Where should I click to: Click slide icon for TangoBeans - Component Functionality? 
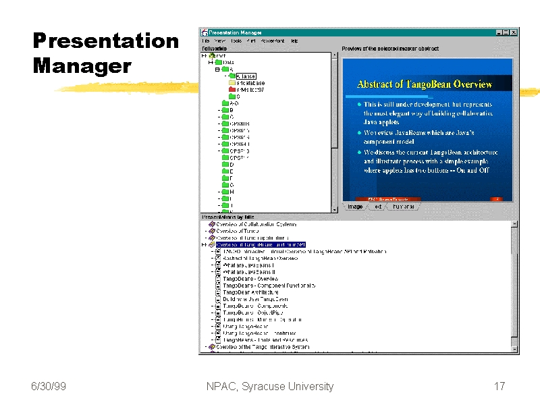(218, 286)
